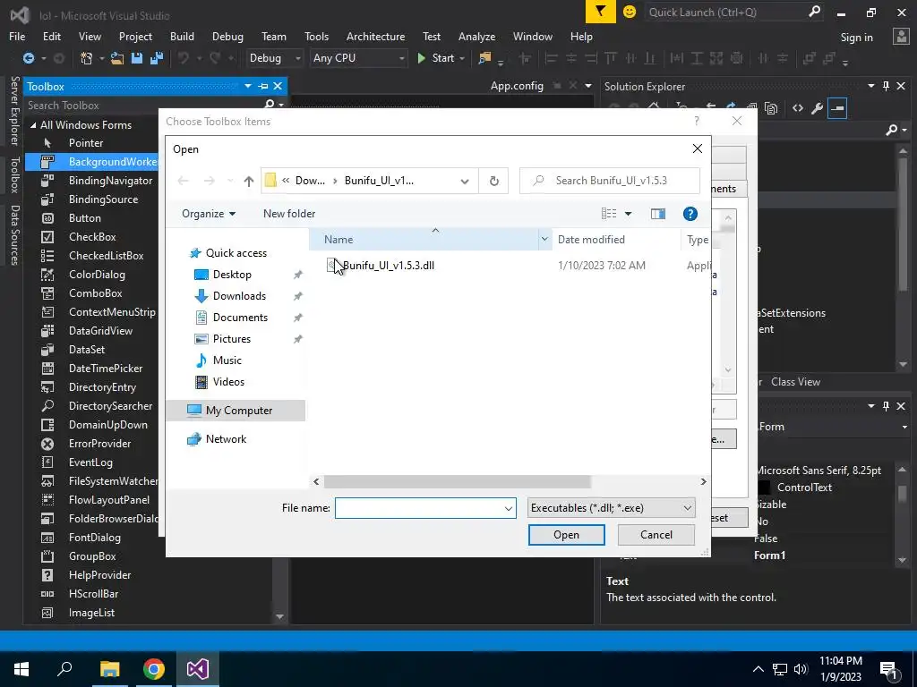Open the Build menu
Image resolution: width=917 pixels, height=687 pixels.
click(182, 36)
